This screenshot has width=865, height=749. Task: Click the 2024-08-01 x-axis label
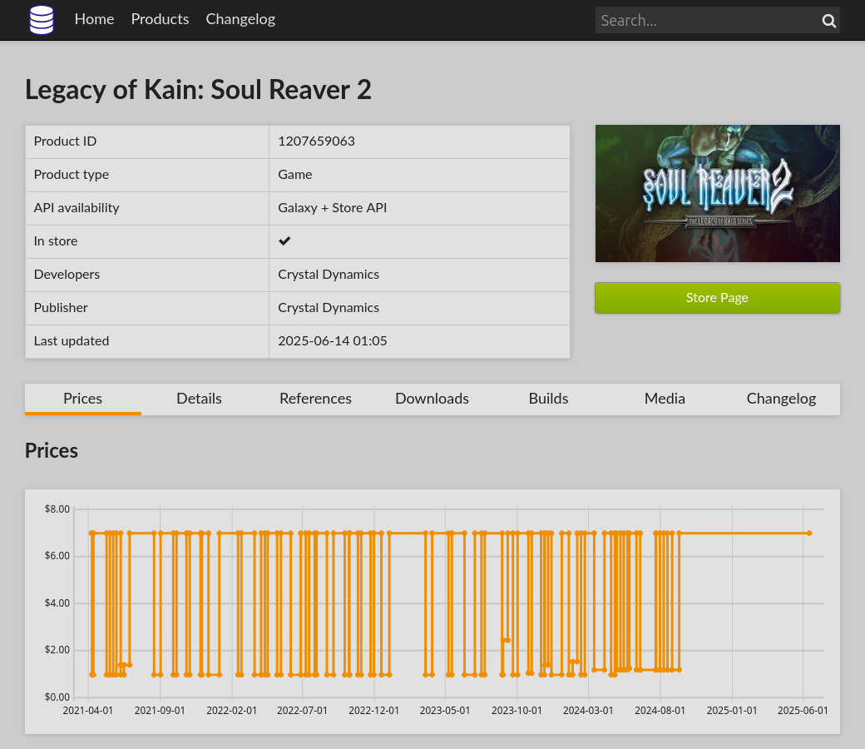(660, 711)
